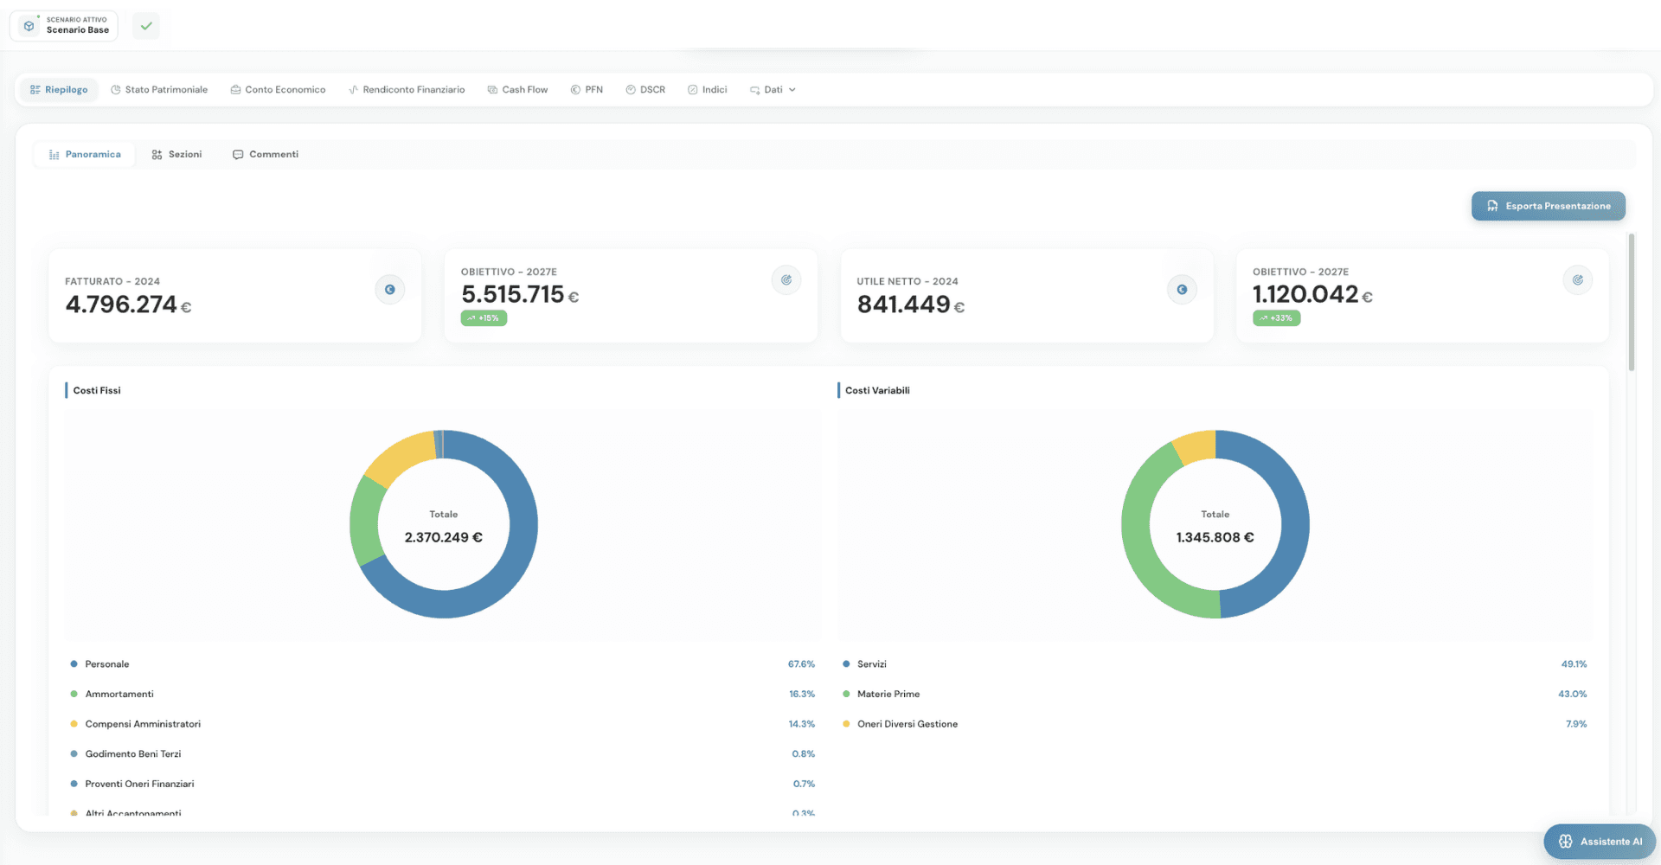This screenshot has height=865, width=1661.
Task: Open the Scenario Base selector
Action: click(x=64, y=25)
